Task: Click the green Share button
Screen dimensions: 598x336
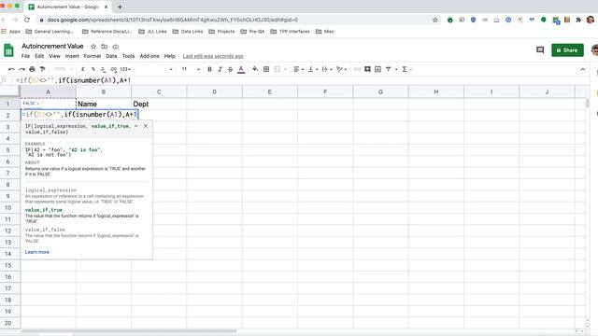Action: [x=567, y=50]
